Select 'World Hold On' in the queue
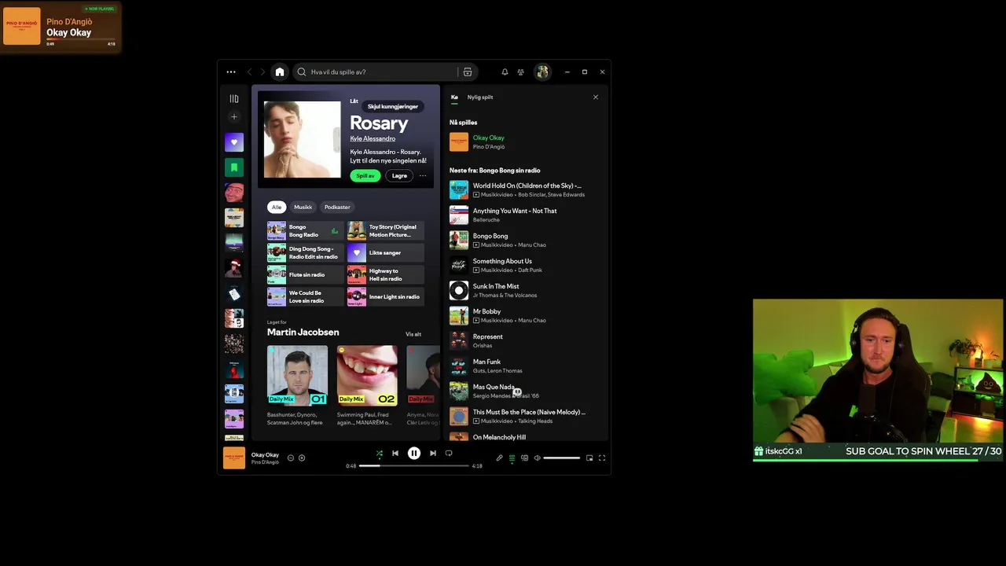The image size is (1006, 566). tap(525, 190)
